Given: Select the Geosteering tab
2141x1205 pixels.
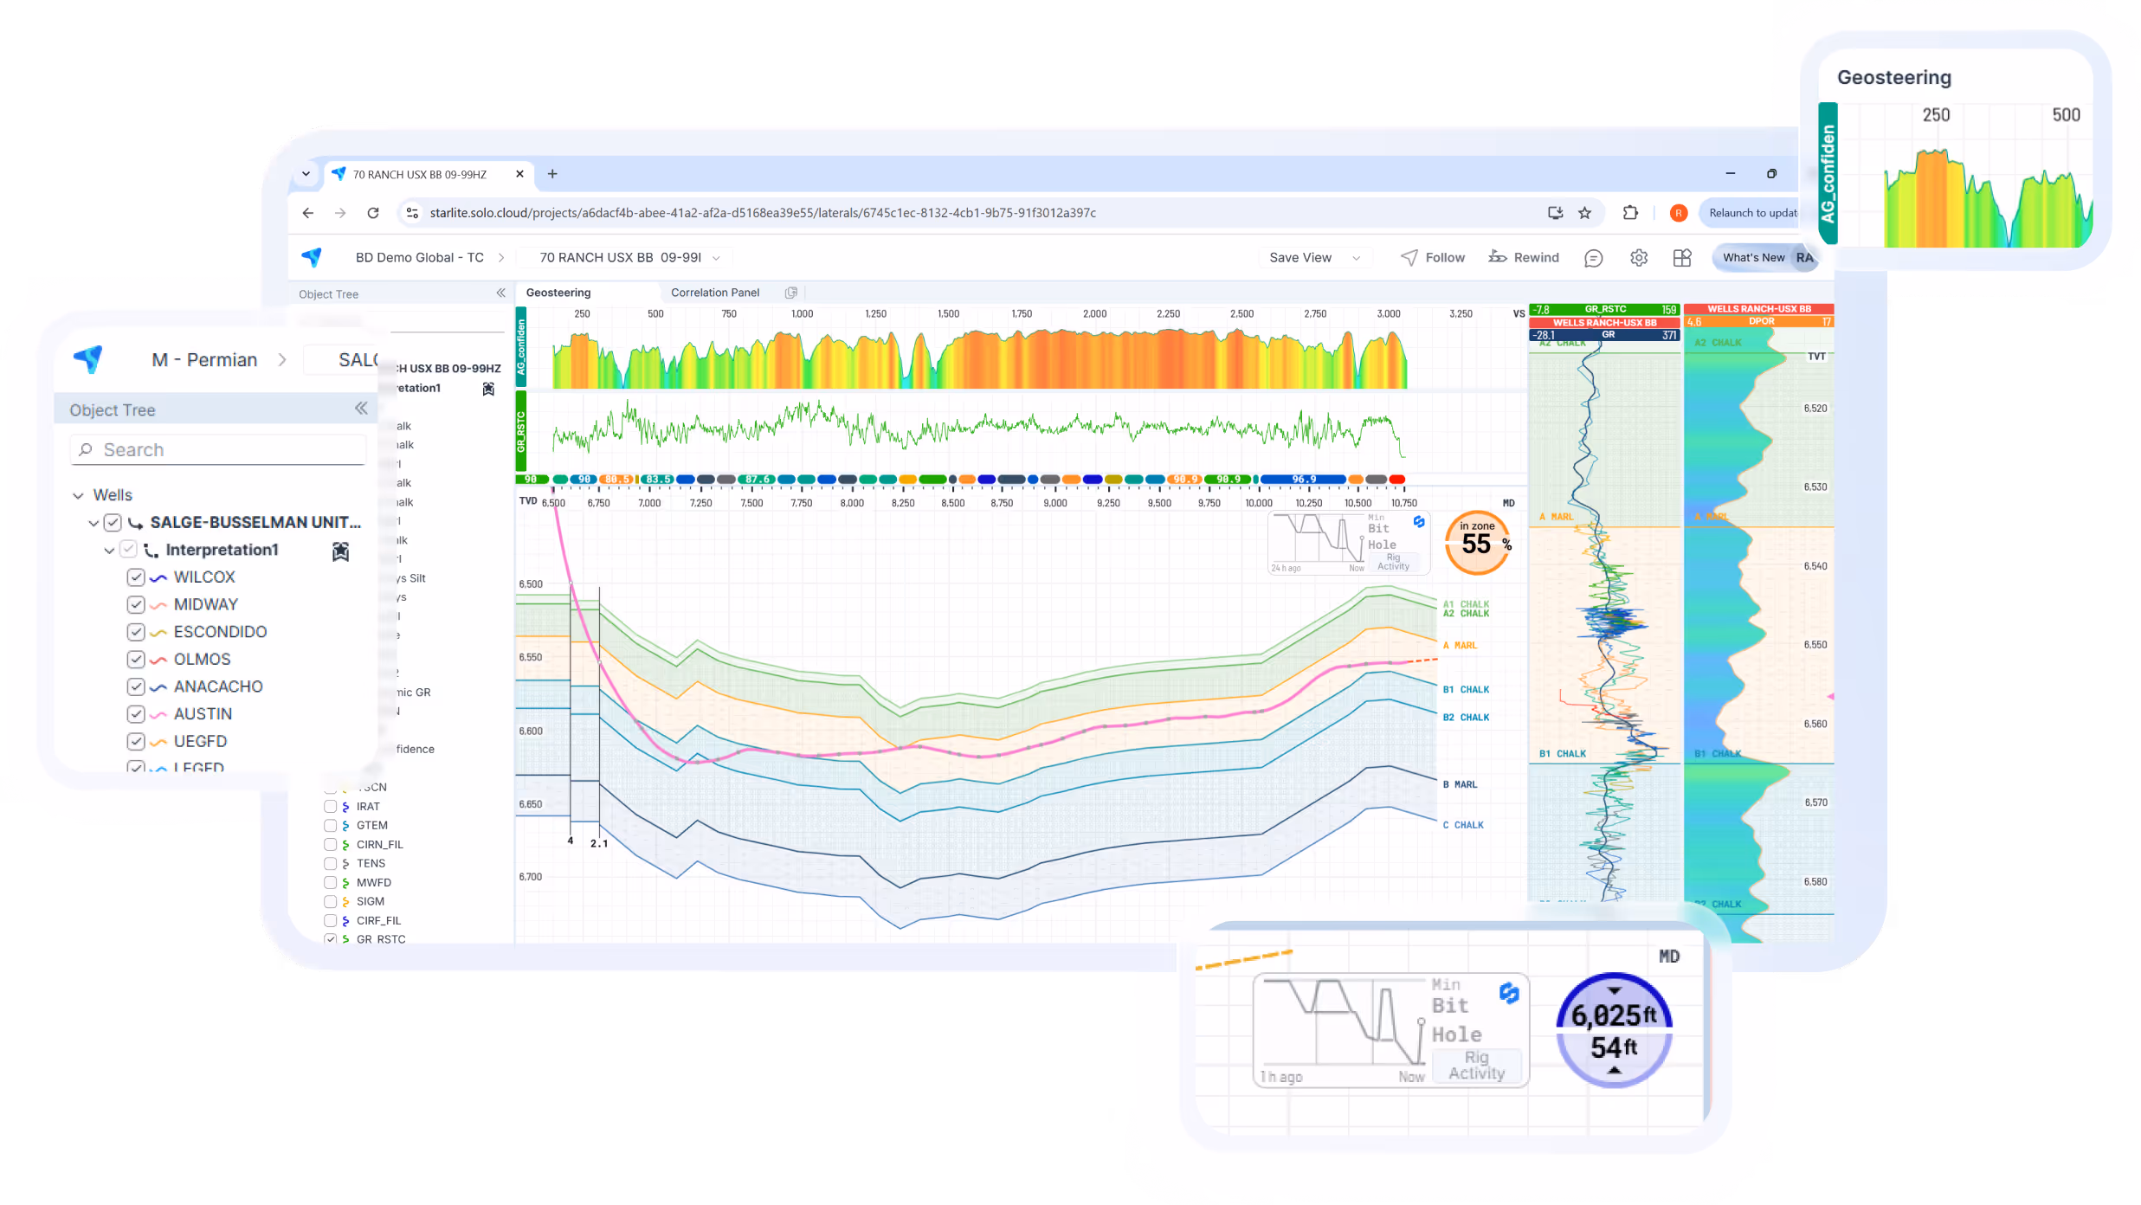Looking at the screenshot, I should (x=558, y=293).
